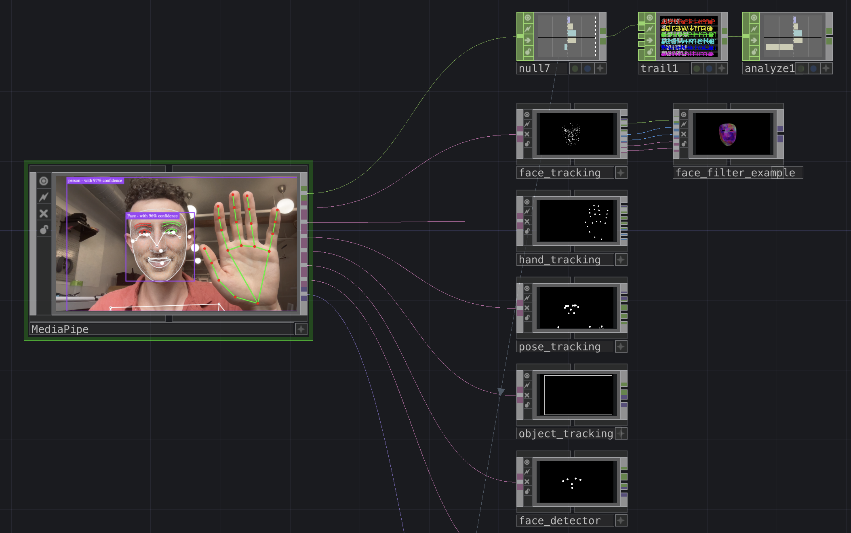
Task: Activate the MediaPipe viewer-active plus button
Action: [301, 329]
